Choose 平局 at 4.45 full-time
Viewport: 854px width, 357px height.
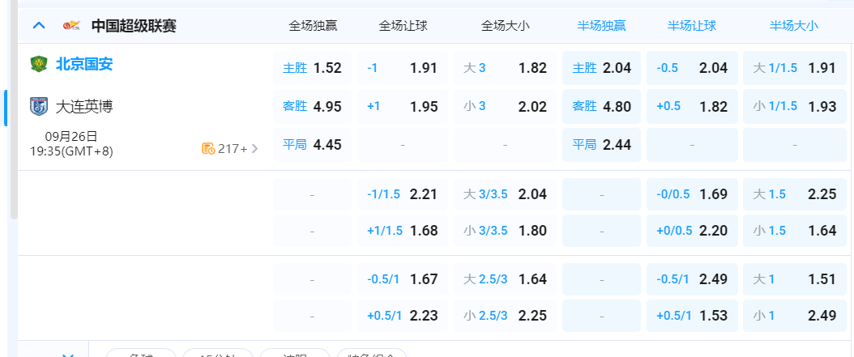click(x=312, y=145)
